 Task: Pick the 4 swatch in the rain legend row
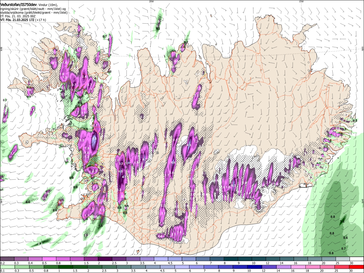pos(153,267)
